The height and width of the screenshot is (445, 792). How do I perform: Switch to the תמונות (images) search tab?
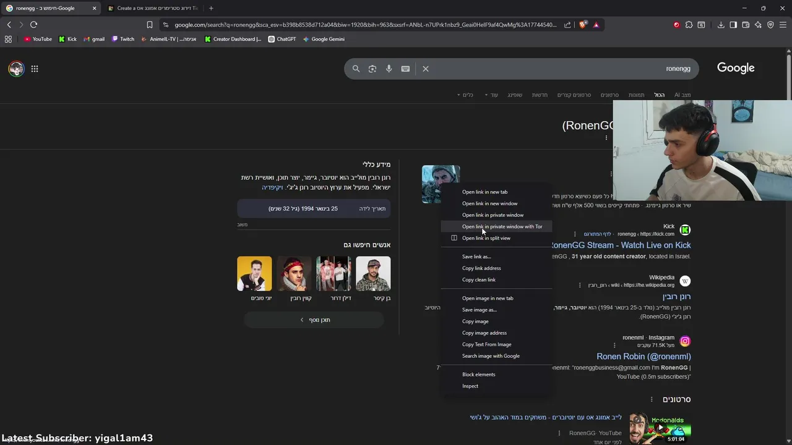(x=637, y=95)
